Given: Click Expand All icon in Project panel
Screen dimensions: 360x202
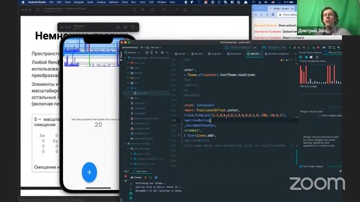Looking at the screenshot, I should (151, 53).
